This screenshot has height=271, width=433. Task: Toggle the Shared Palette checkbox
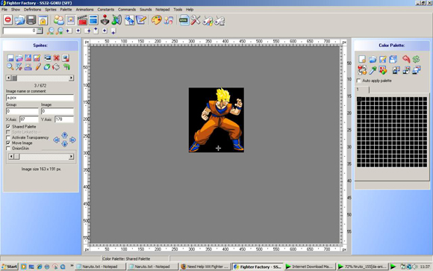(x=8, y=126)
